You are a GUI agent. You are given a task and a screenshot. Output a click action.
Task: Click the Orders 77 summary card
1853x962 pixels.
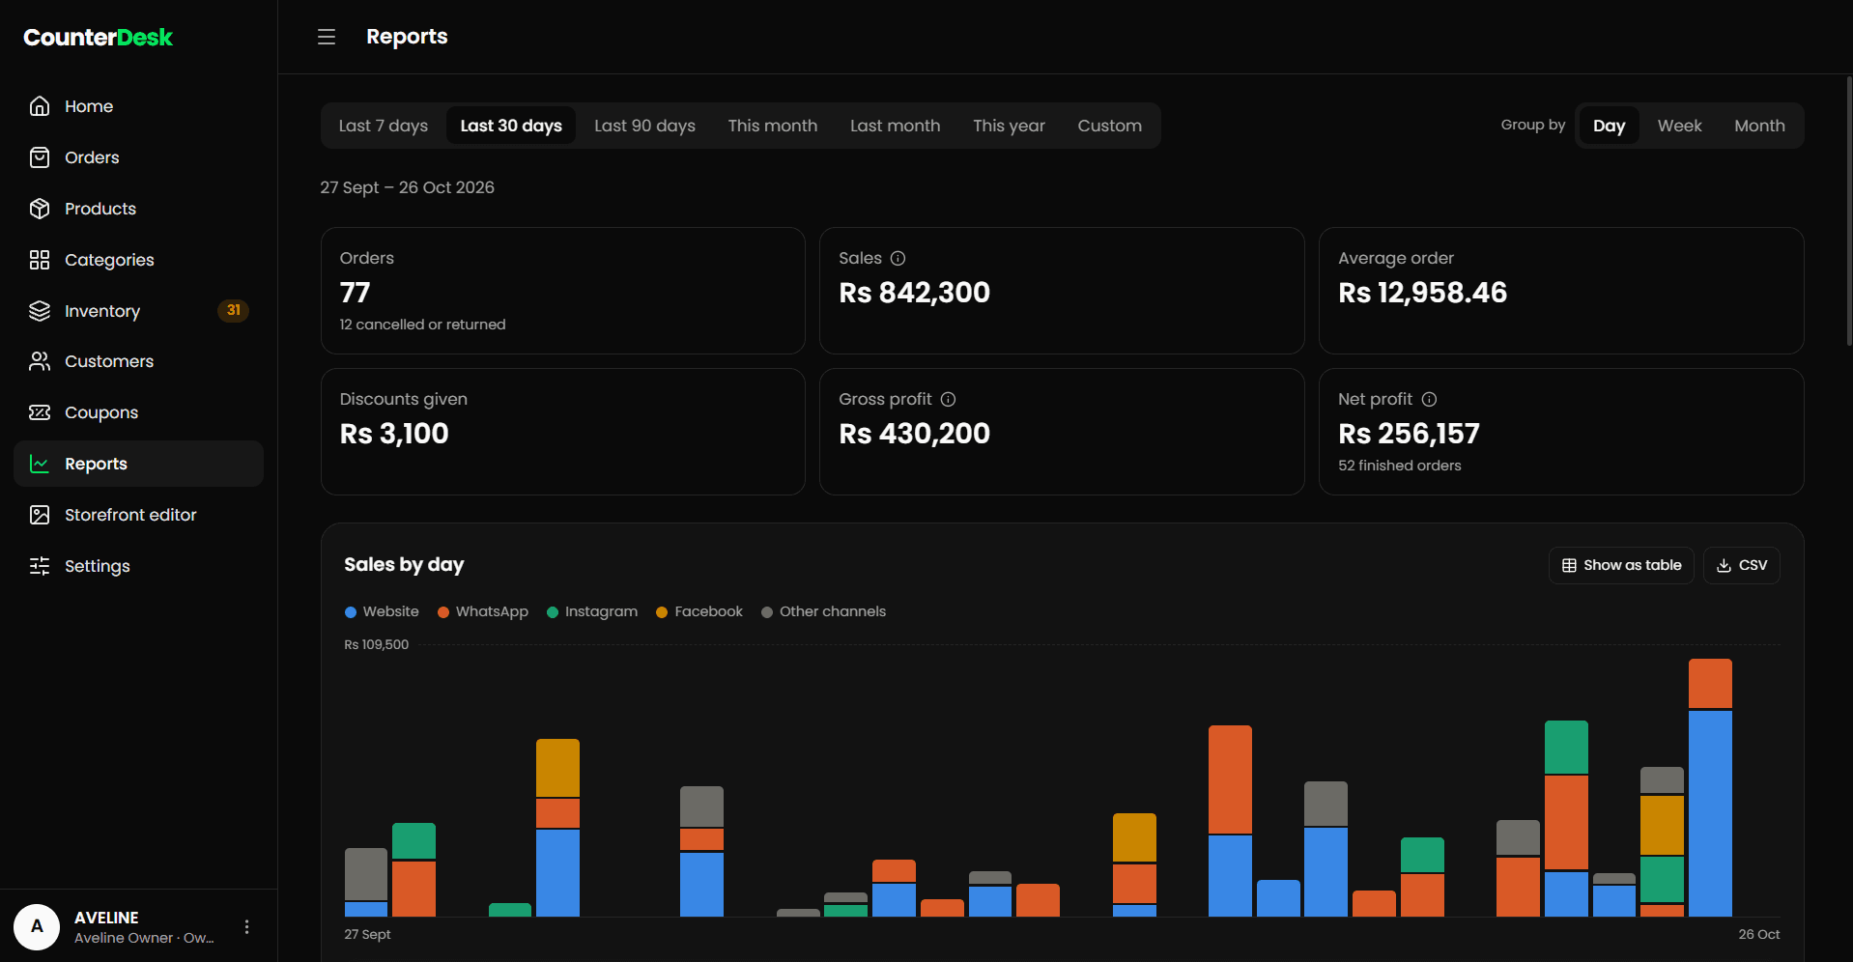tap(563, 291)
